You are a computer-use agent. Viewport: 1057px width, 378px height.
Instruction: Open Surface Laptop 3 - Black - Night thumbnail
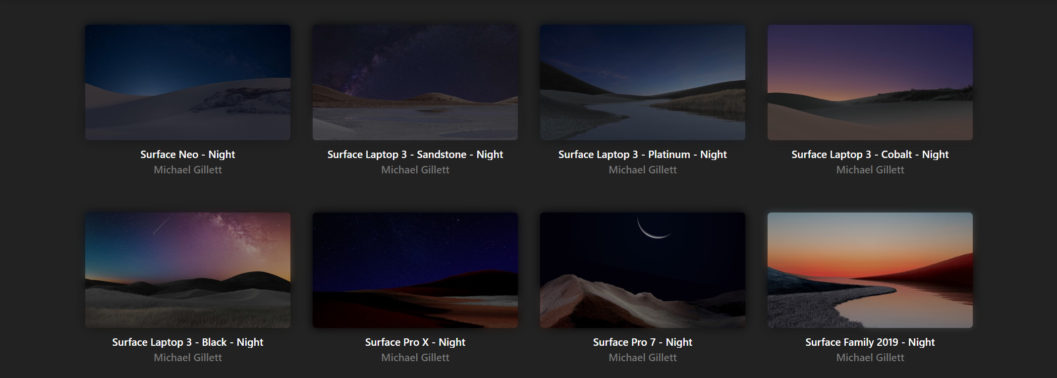188,270
